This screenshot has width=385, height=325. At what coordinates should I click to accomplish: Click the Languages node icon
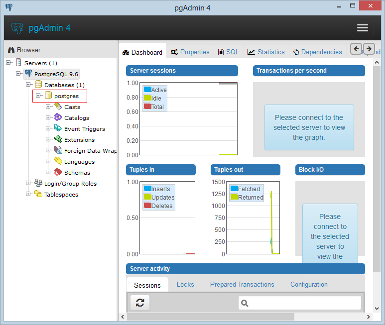pyautogui.click(x=58, y=161)
